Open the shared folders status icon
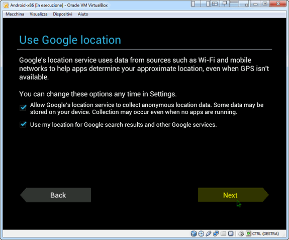This screenshot has height=240, width=289. (223, 233)
